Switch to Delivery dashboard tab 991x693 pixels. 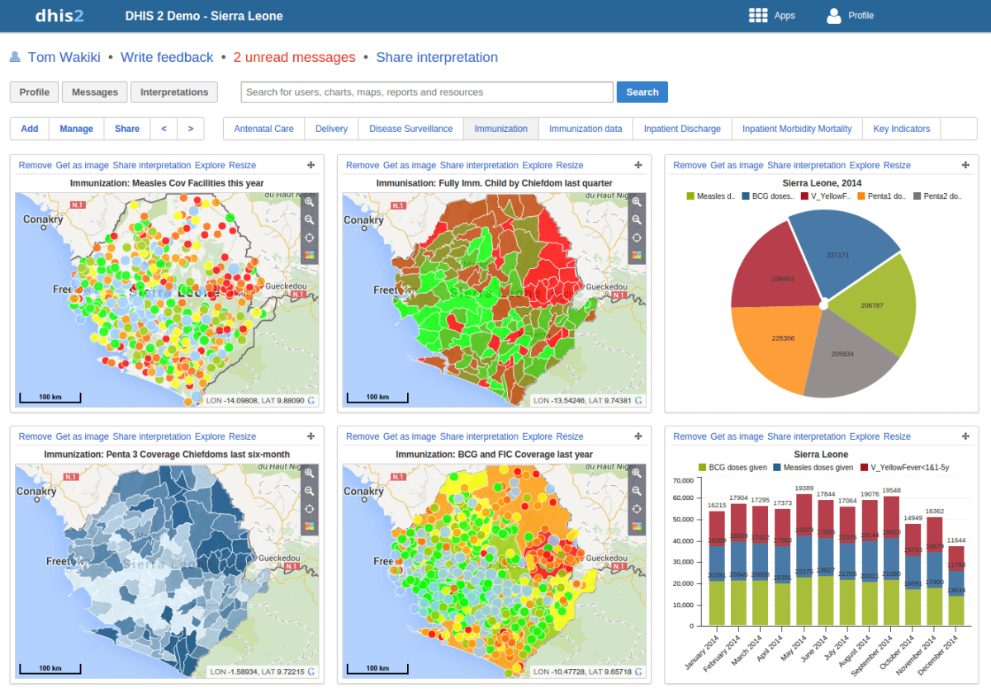click(x=331, y=129)
